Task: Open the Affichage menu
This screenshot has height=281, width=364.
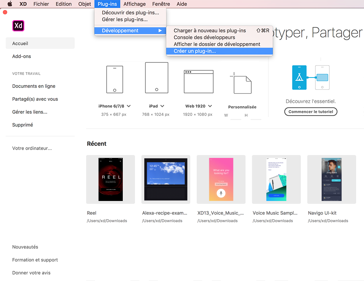Action: pos(135,4)
